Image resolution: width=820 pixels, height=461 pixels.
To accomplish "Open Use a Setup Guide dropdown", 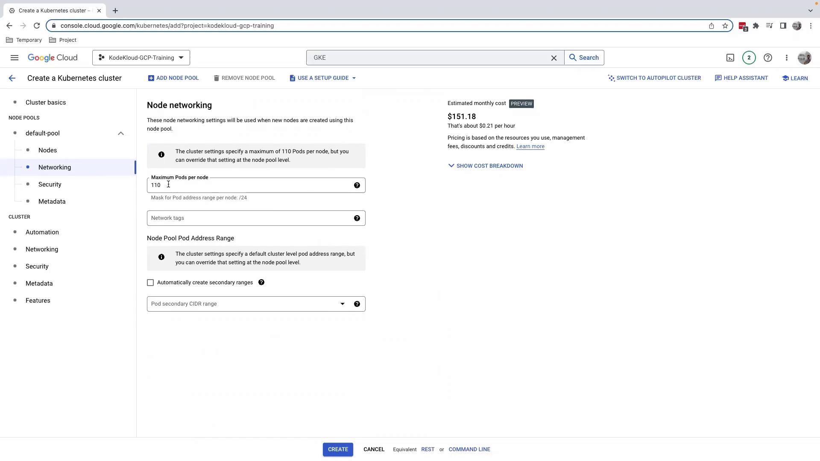I will point(323,78).
